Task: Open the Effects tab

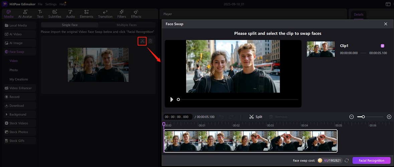Action: 136,14
